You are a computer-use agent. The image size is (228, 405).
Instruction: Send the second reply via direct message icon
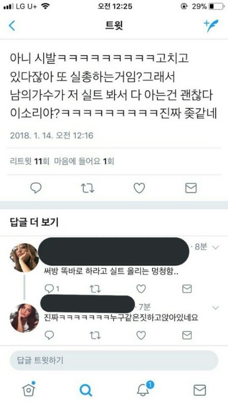(x=187, y=335)
